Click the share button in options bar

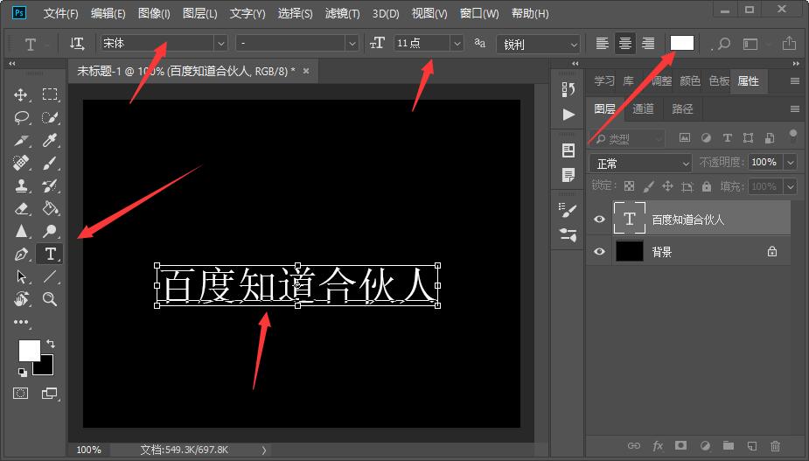pyautogui.click(x=789, y=44)
